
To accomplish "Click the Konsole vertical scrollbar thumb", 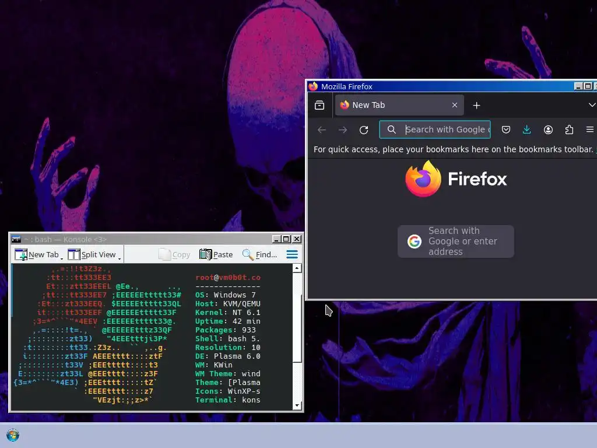I will [x=297, y=328].
